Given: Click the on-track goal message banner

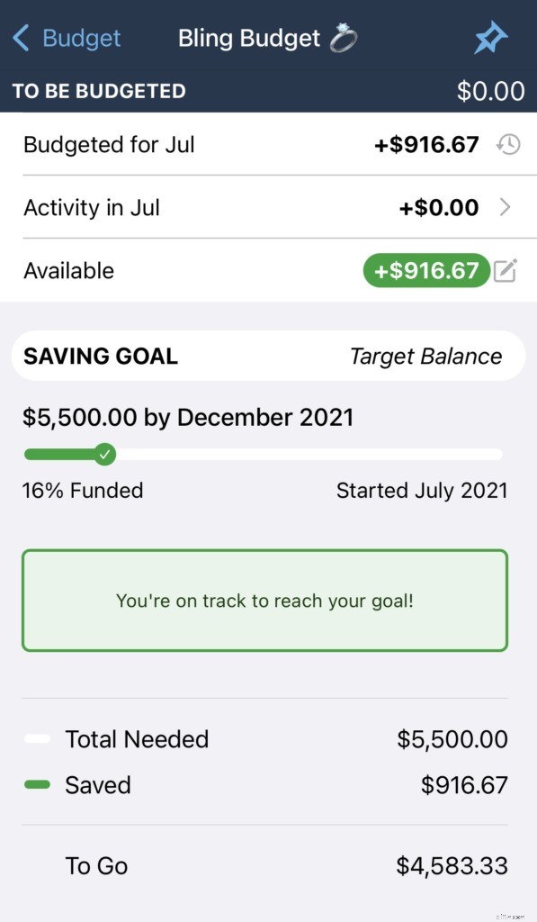Looking at the screenshot, I should click(x=267, y=600).
